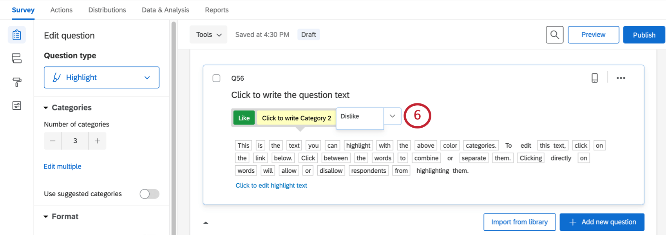Click the Publish button
The width and height of the screenshot is (666, 235).
click(x=644, y=35)
